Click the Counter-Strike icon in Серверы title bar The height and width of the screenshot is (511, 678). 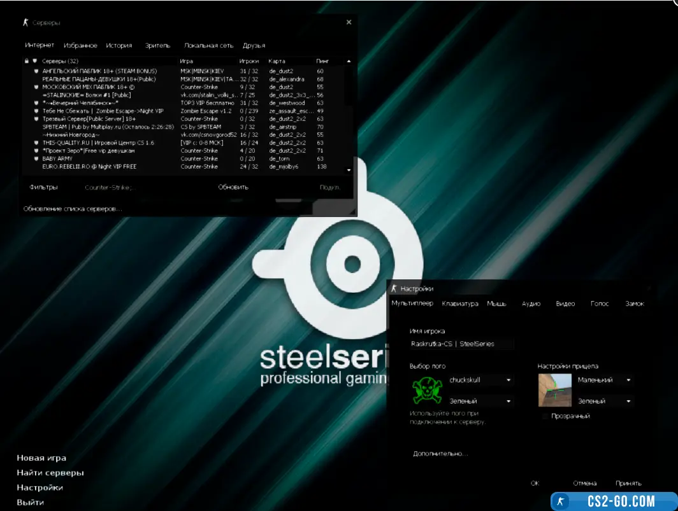click(x=25, y=22)
